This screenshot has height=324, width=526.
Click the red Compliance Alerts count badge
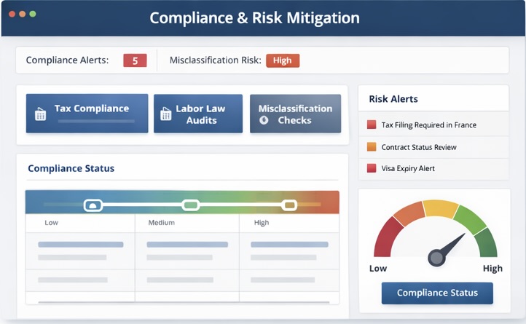[x=135, y=60]
